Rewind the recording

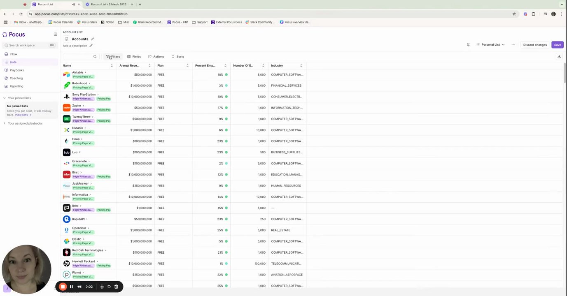tap(79, 287)
